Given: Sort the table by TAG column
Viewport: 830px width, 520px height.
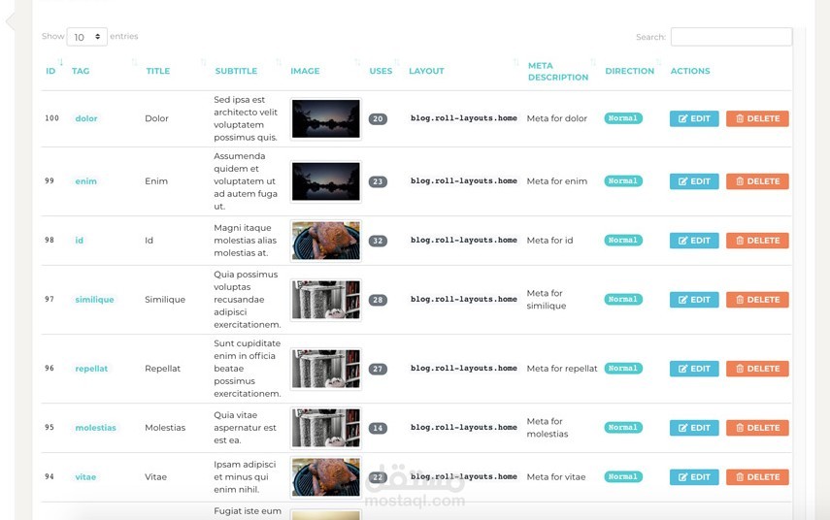Looking at the screenshot, I should point(81,71).
